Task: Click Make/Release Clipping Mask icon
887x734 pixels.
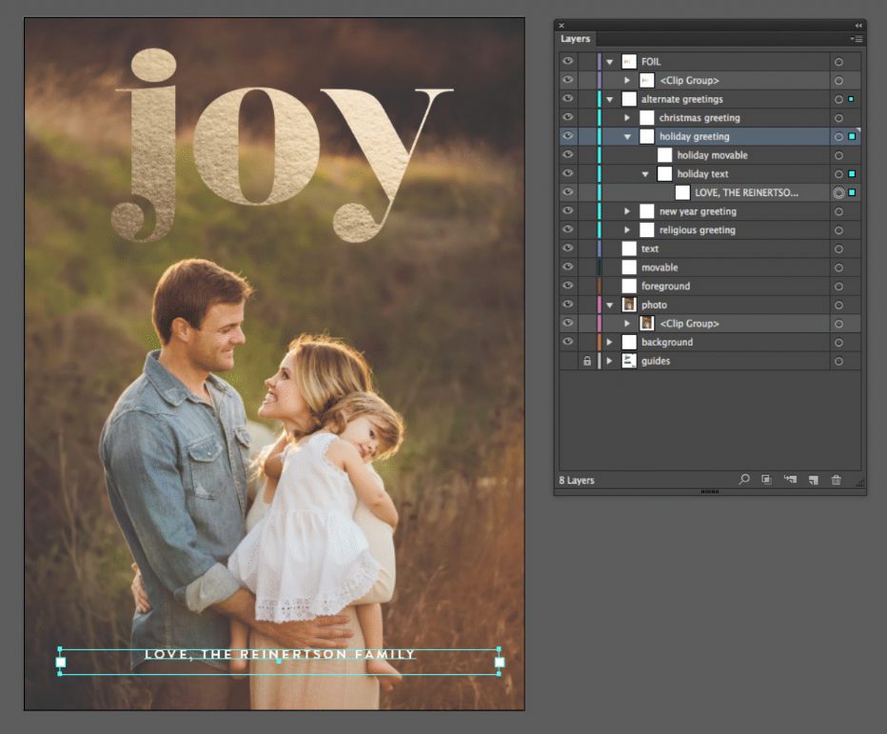Action: (766, 480)
